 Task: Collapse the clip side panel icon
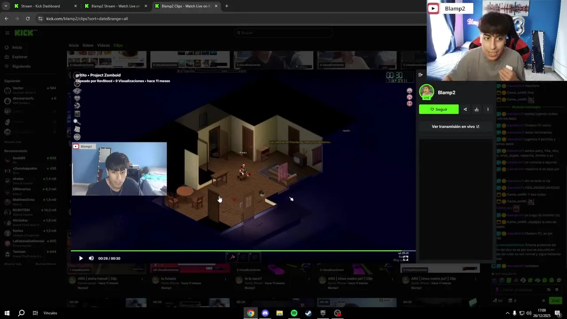[x=420, y=74]
